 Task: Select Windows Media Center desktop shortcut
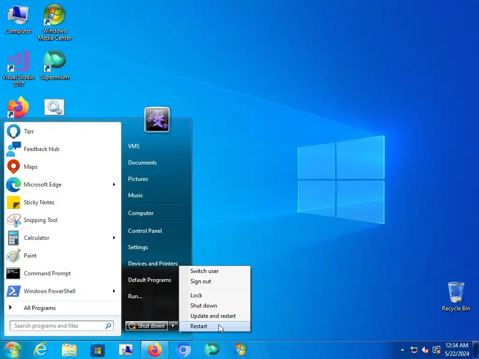(54, 22)
